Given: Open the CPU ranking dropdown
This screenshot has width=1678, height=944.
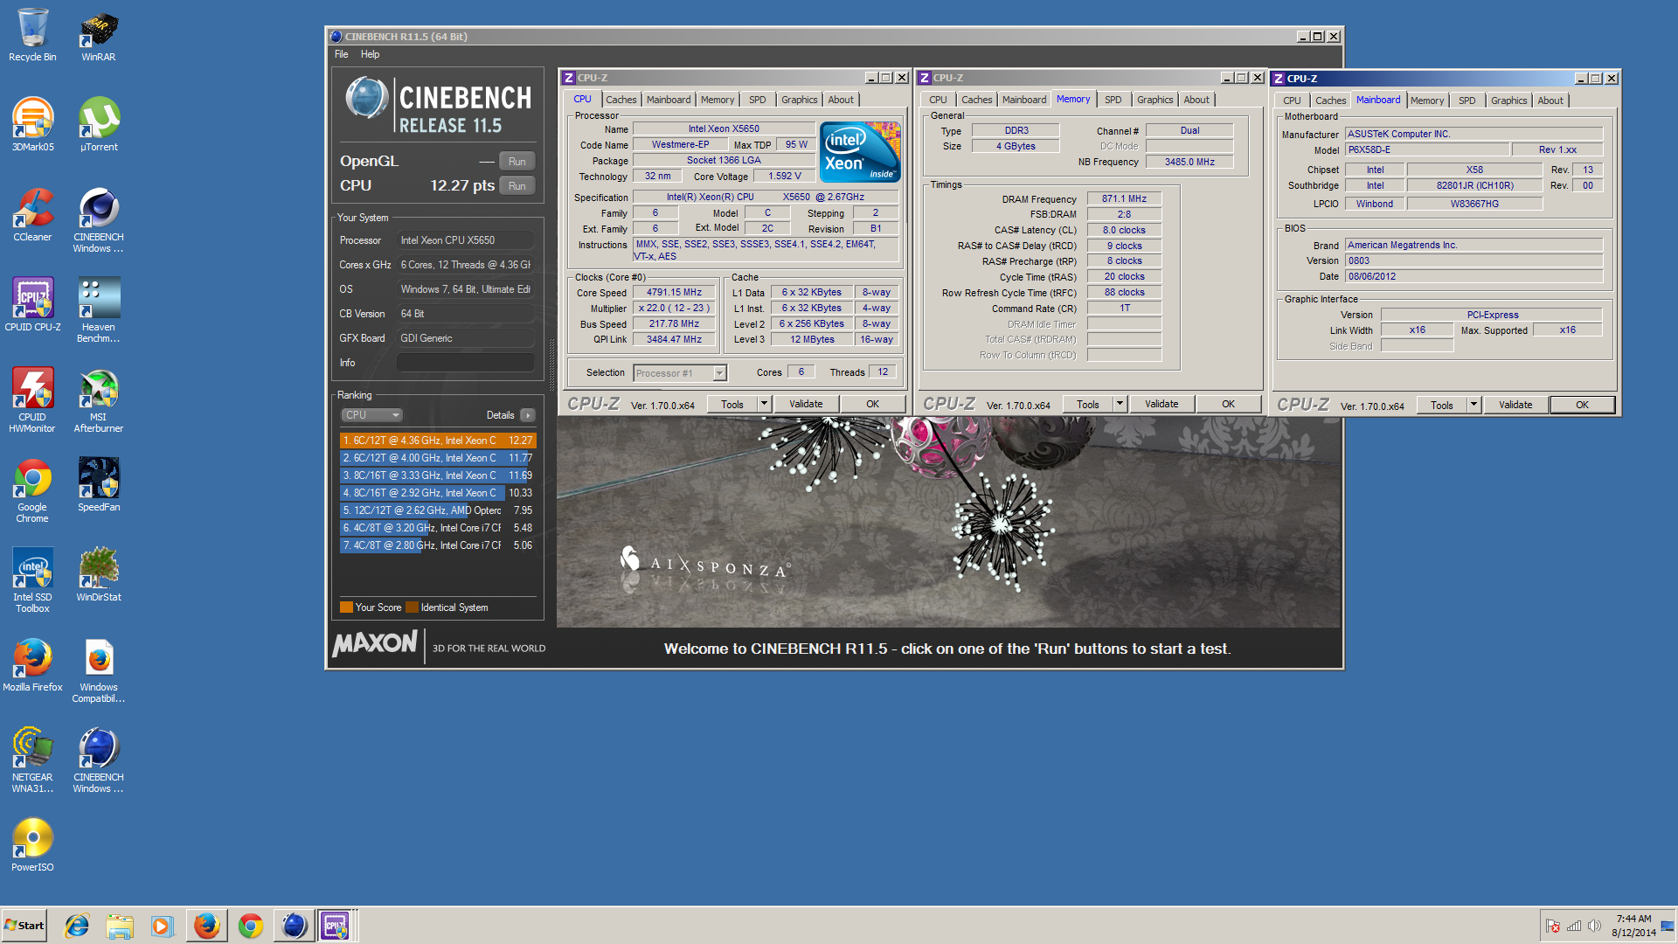Looking at the screenshot, I should pos(372,415).
